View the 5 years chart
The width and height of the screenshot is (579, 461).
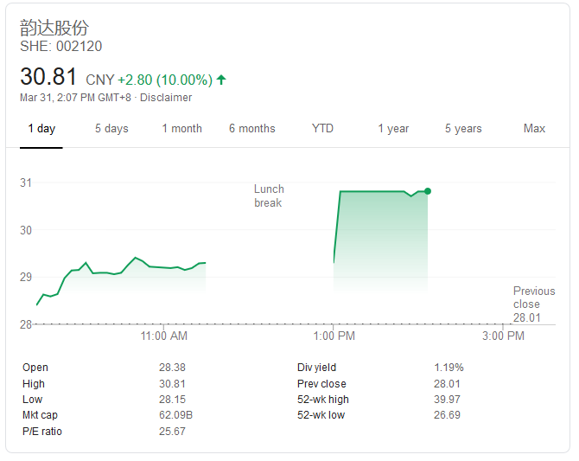pyautogui.click(x=463, y=129)
